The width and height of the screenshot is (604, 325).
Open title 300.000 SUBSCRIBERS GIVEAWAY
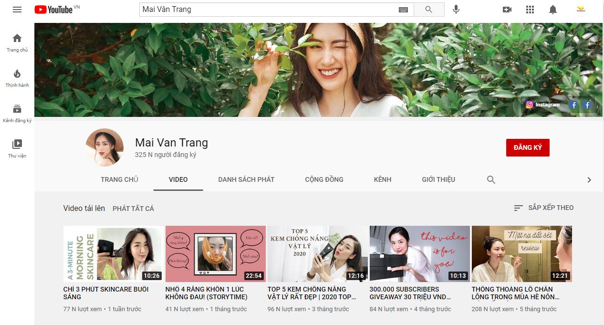click(411, 293)
